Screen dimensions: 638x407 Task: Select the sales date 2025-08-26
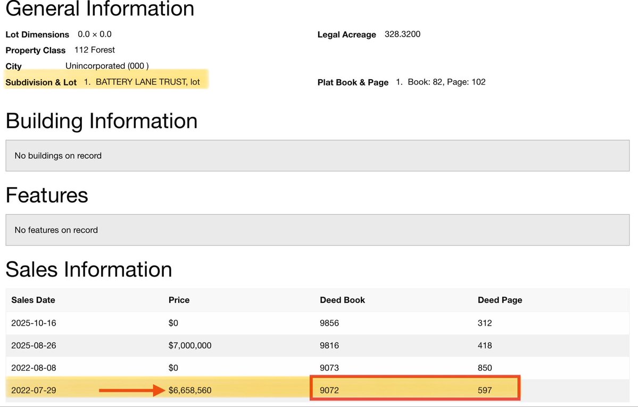point(34,345)
